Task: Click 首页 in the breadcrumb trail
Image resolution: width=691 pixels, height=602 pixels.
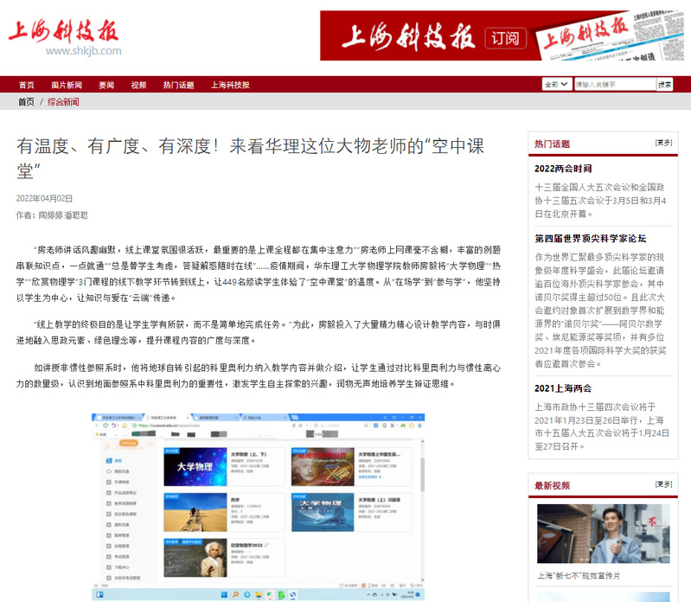Action: point(27,102)
